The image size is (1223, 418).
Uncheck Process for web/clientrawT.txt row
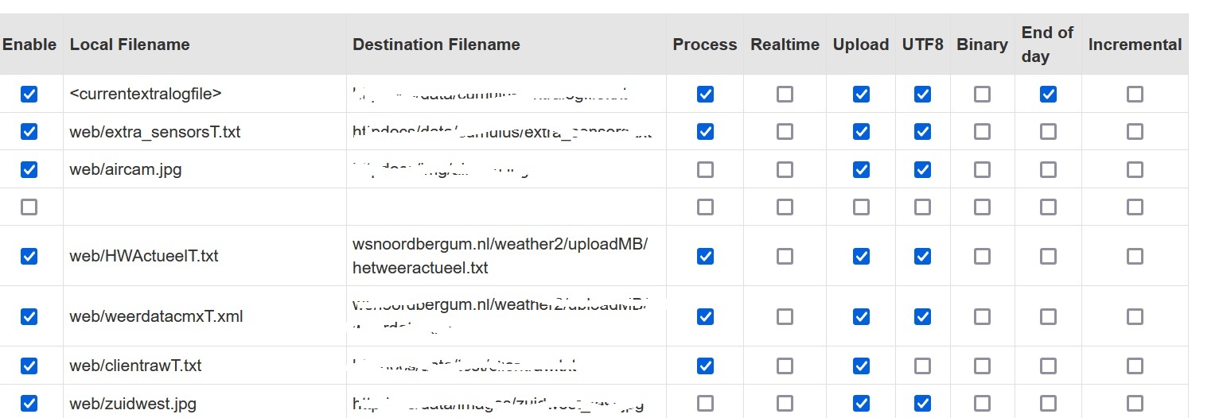click(x=705, y=366)
